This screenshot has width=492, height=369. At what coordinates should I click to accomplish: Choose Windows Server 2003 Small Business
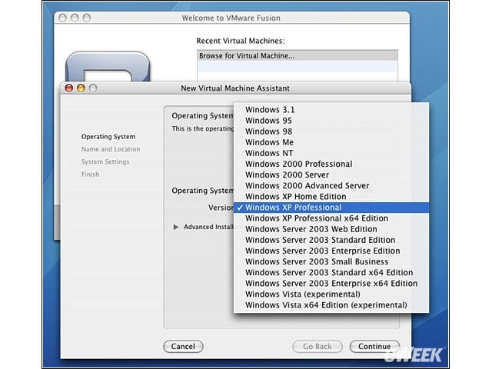tap(331, 261)
